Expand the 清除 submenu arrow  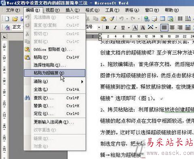pos(82,82)
